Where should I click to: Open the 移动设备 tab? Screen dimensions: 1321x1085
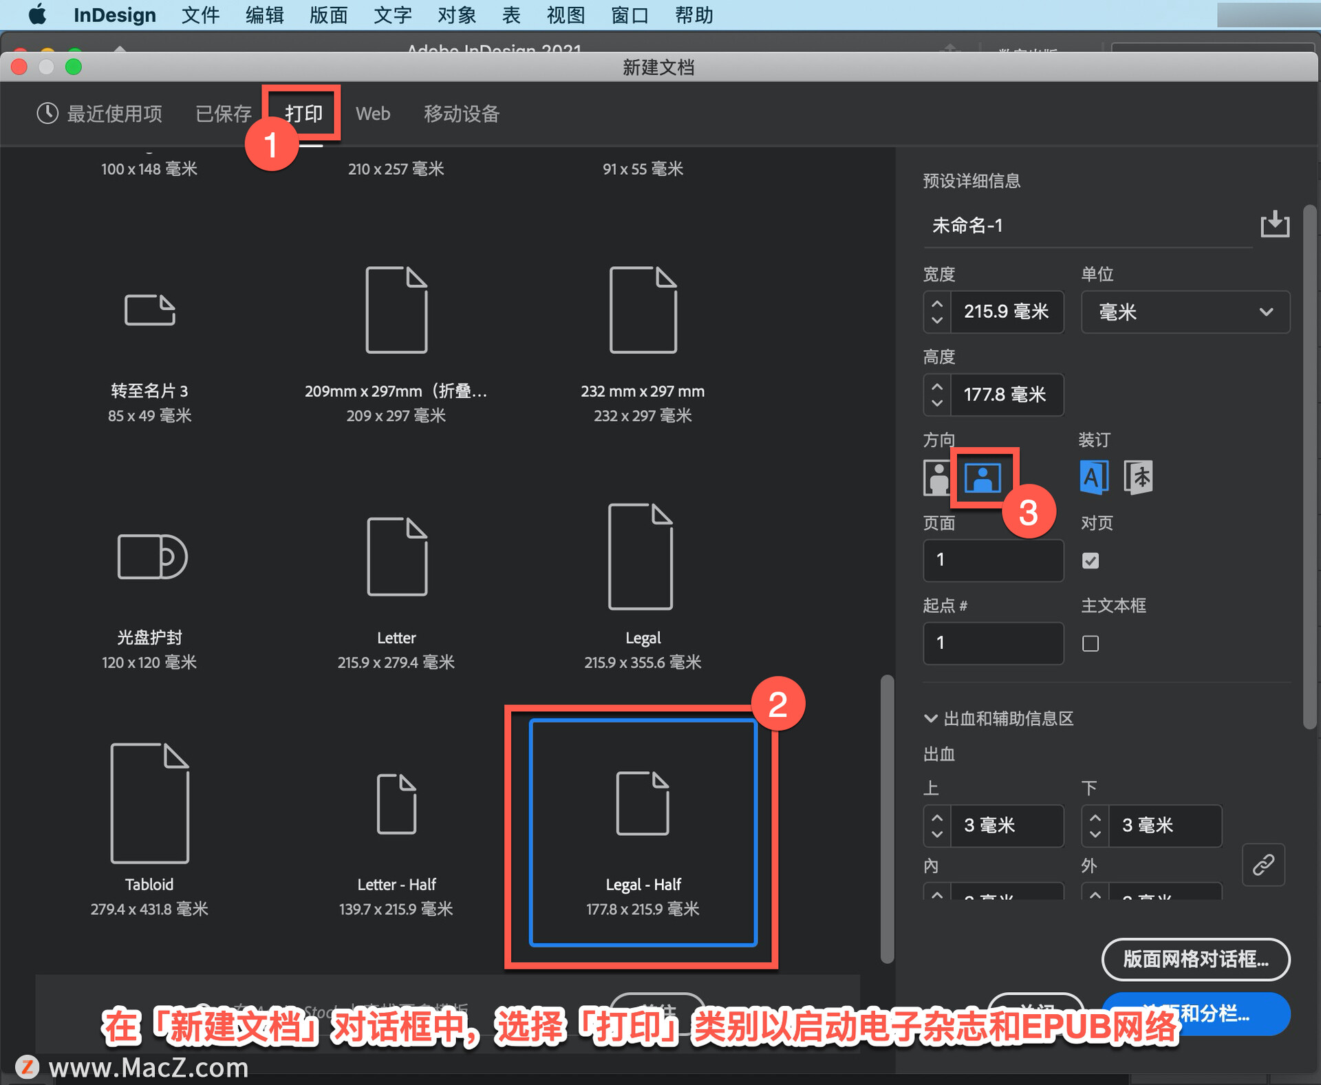(461, 114)
